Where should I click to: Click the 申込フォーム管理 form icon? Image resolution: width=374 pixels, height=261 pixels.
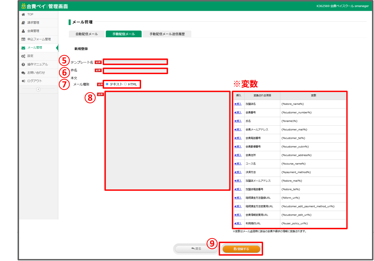click(23, 39)
